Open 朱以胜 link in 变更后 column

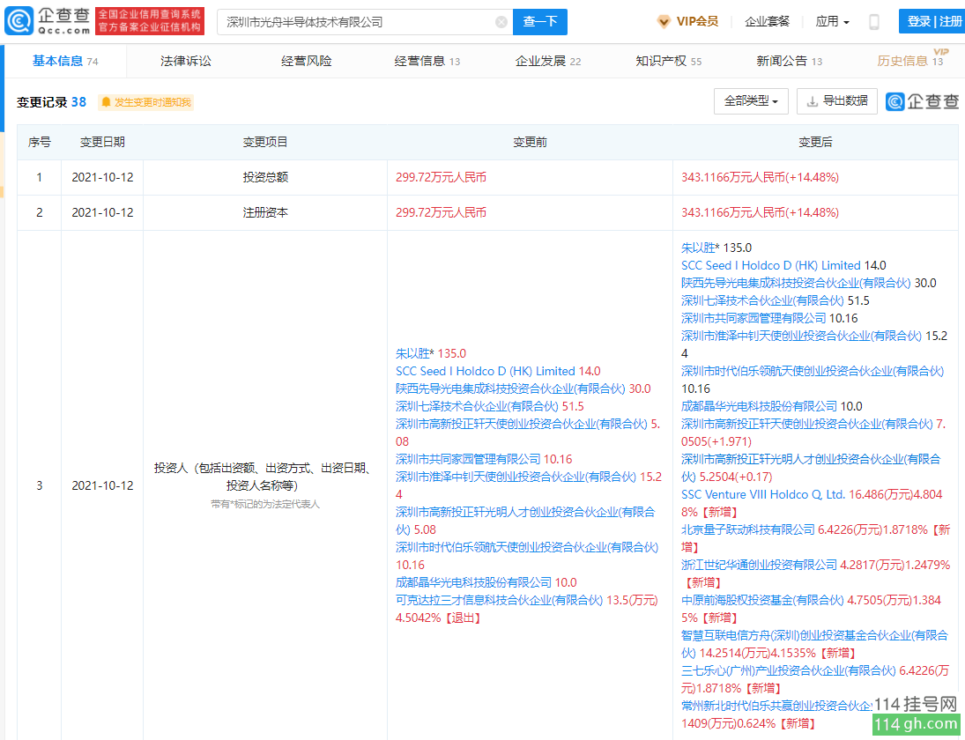(x=698, y=248)
